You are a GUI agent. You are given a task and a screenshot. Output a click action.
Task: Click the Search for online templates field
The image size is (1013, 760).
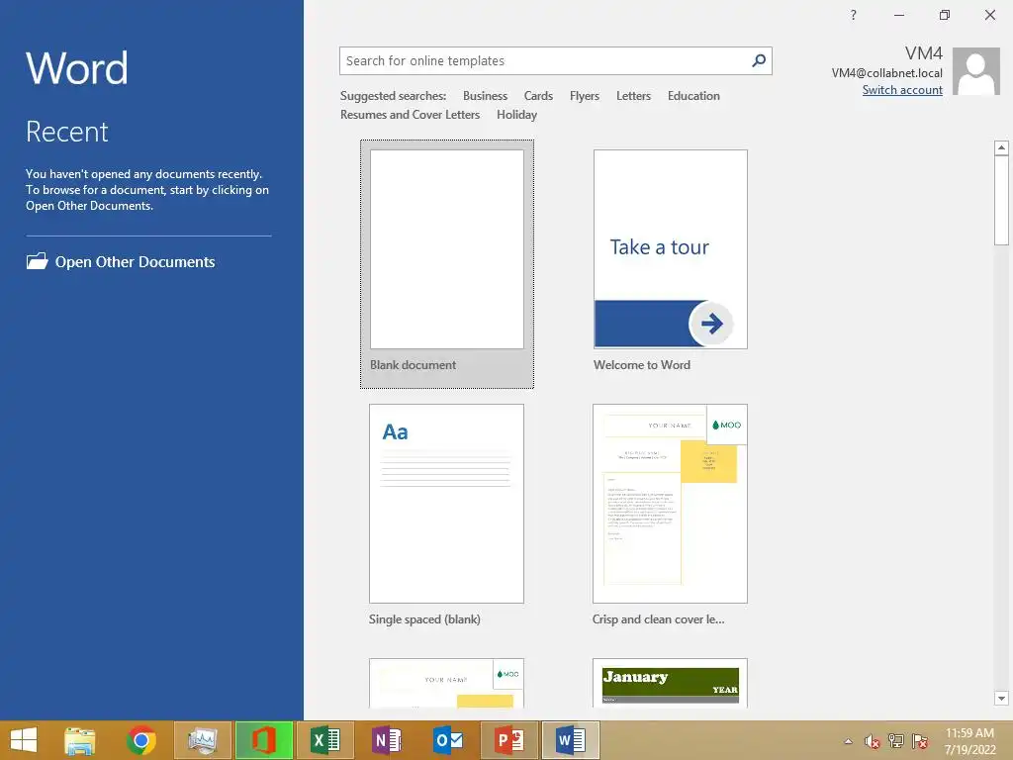[556, 60]
